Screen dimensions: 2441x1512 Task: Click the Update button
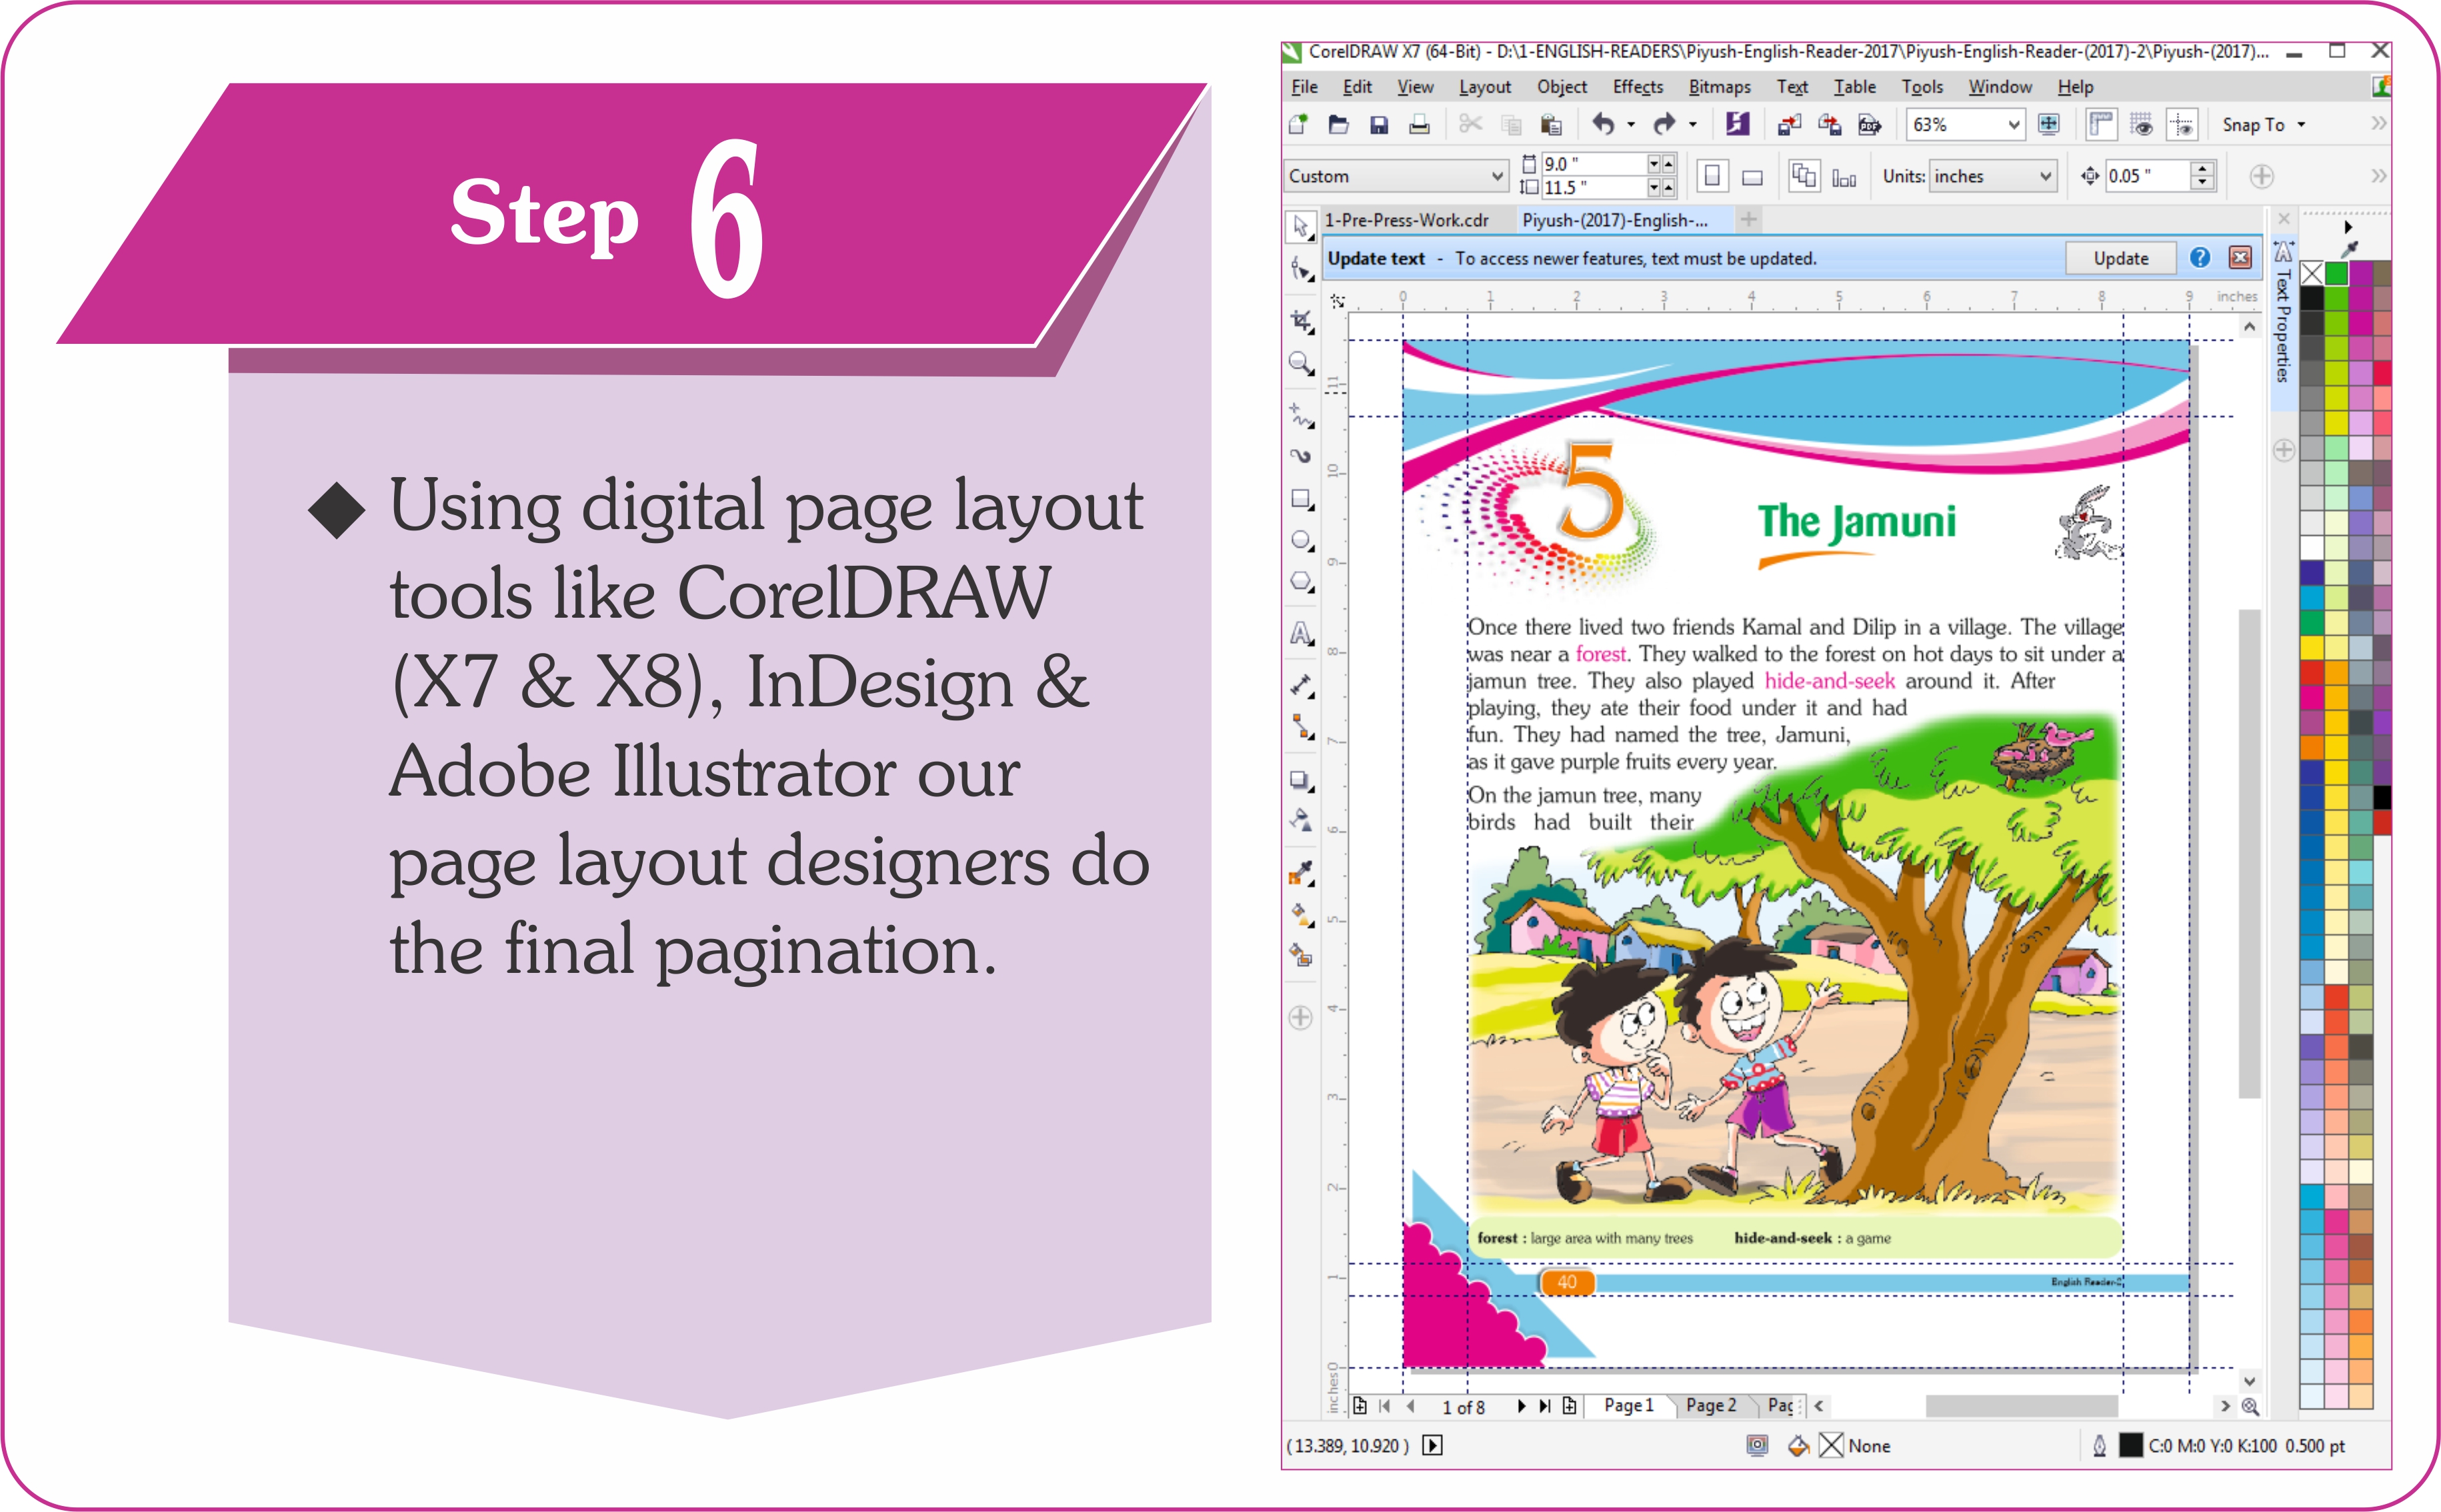point(2120,258)
